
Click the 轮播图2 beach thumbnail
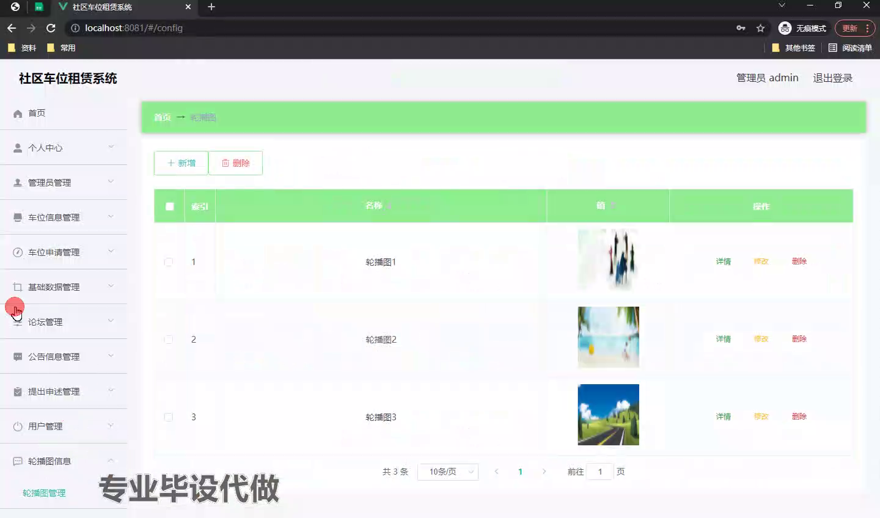(608, 337)
